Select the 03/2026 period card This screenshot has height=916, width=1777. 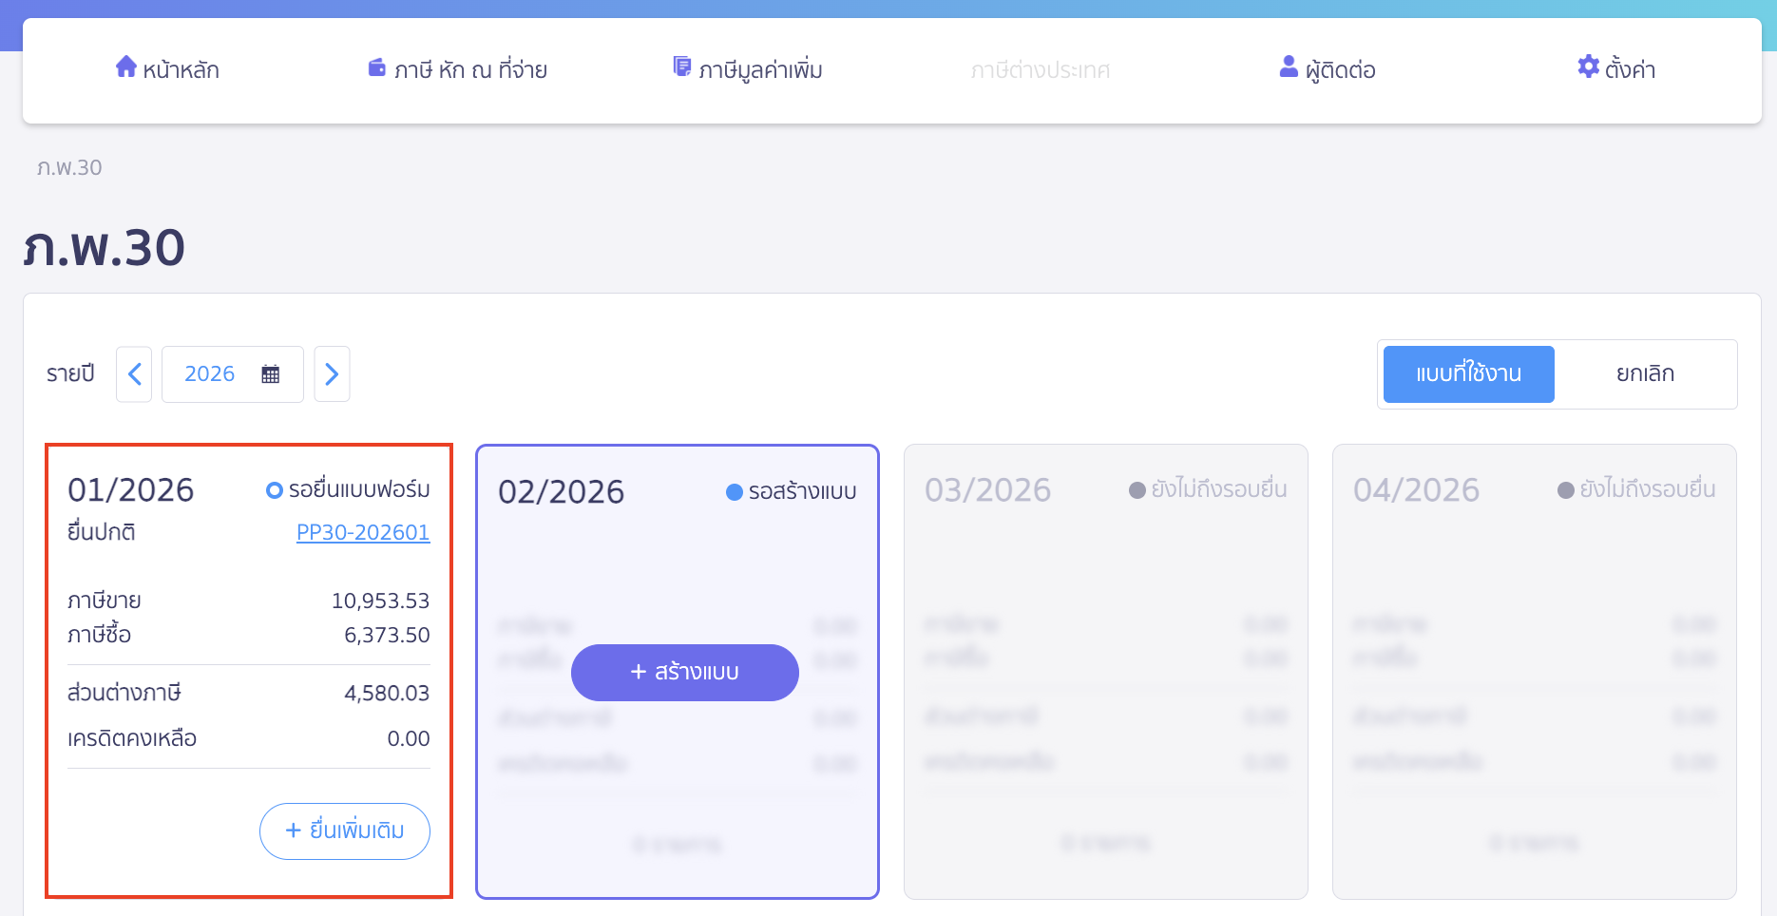pyautogui.click(x=1105, y=671)
